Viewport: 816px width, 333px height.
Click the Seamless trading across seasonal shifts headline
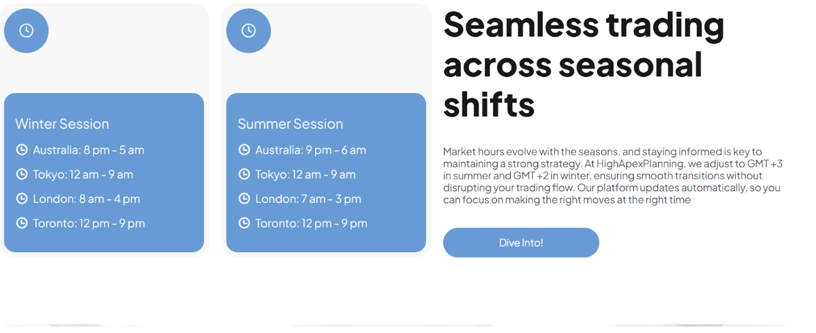[x=584, y=64]
